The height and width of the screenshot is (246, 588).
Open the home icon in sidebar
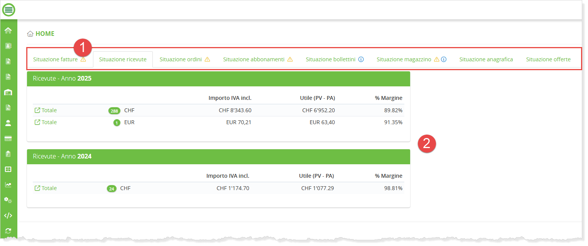click(8, 30)
